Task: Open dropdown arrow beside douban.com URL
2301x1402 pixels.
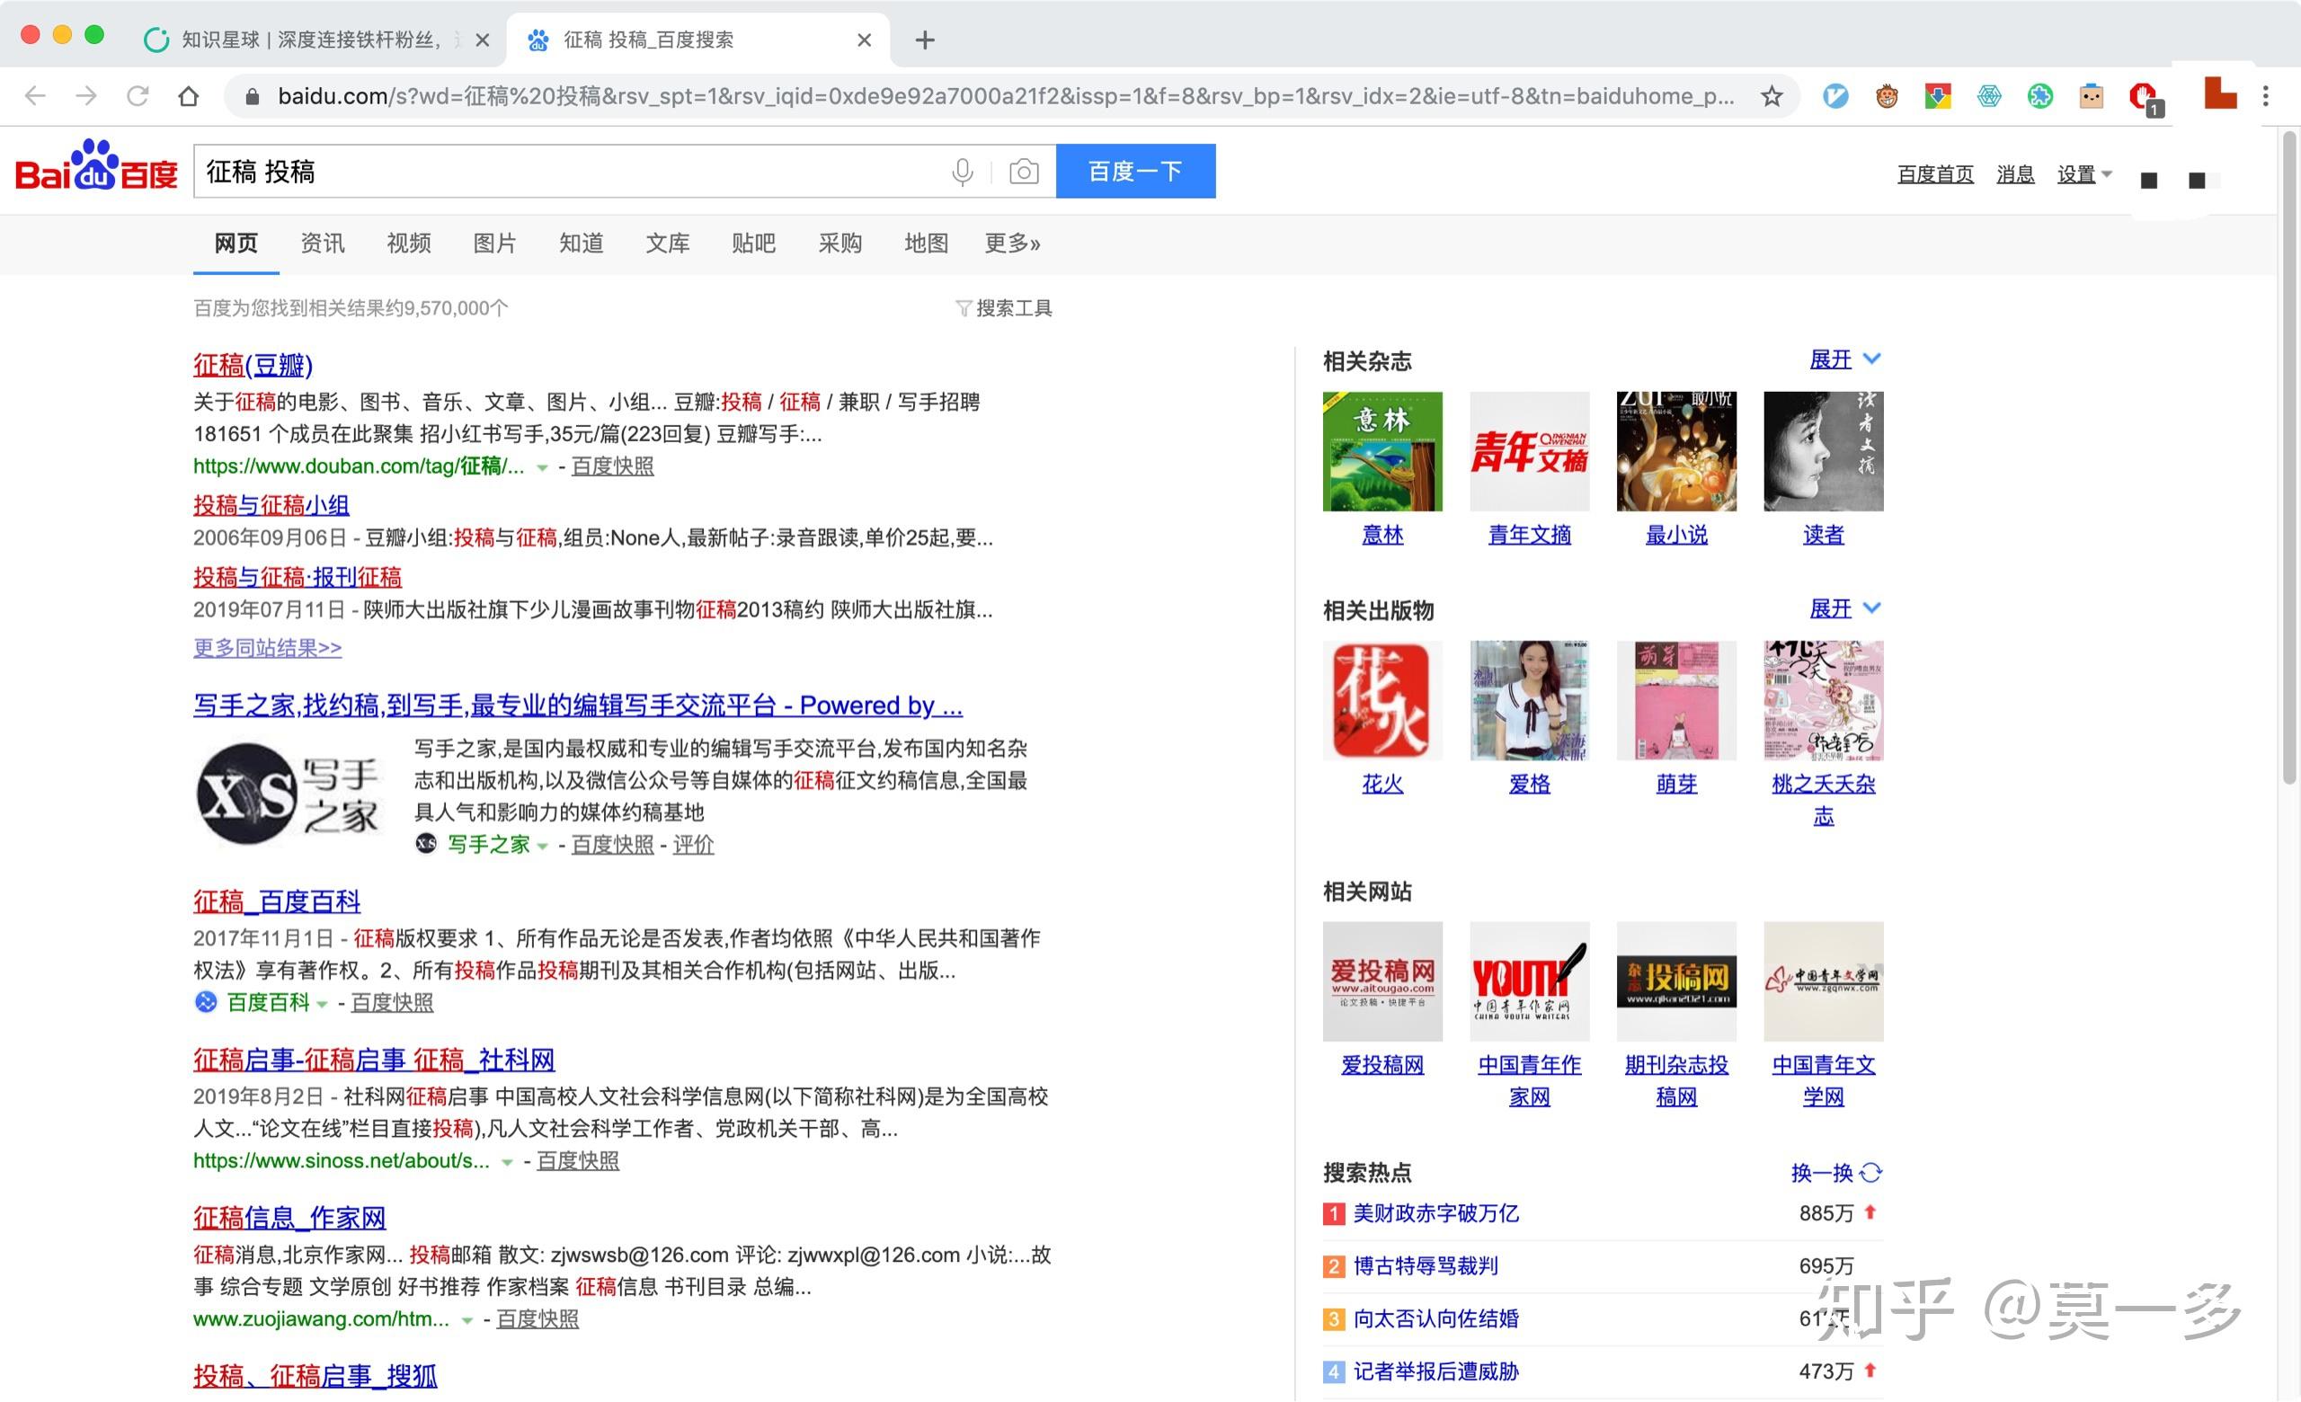Action: (542, 467)
